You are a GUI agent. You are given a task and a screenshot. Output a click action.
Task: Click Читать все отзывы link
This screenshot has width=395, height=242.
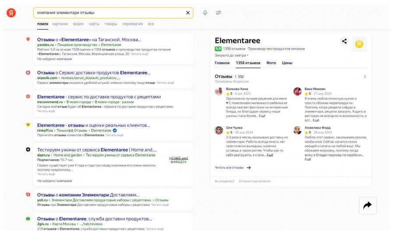(233, 168)
